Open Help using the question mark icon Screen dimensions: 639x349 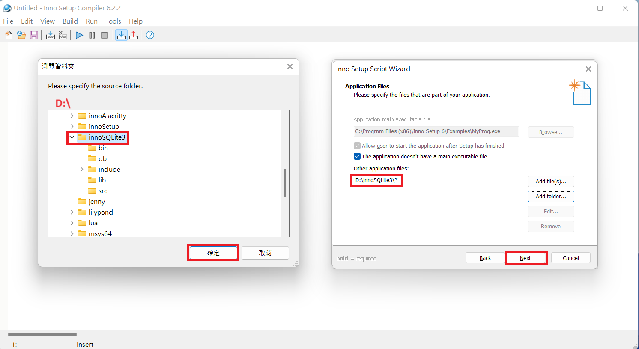point(149,35)
